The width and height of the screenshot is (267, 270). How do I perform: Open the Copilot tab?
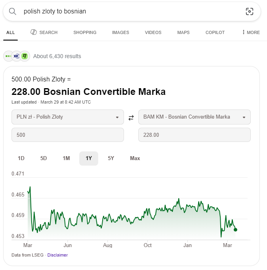coord(215,32)
